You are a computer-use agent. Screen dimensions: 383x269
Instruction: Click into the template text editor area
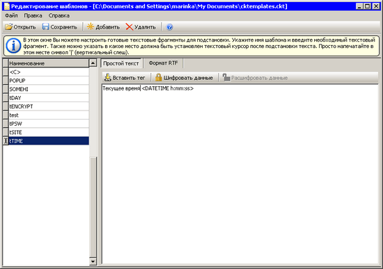pyautogui.click(x=240, y=174)
